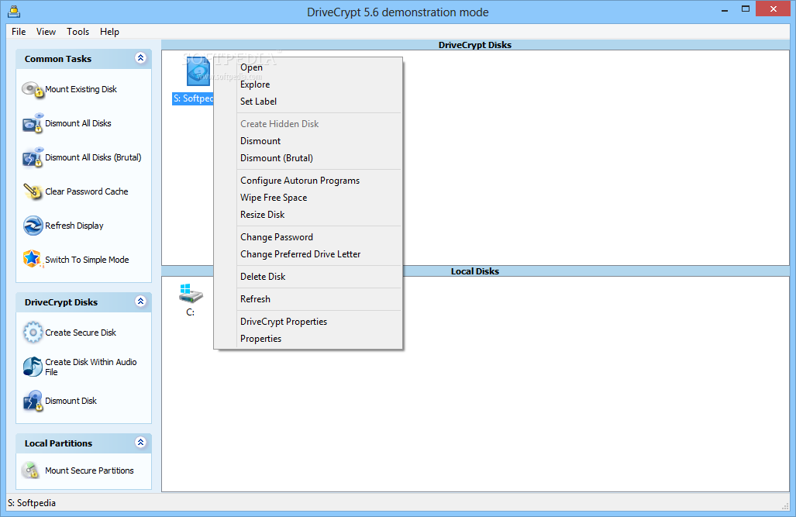Click the Mount Secure Partitions icon

32,470
